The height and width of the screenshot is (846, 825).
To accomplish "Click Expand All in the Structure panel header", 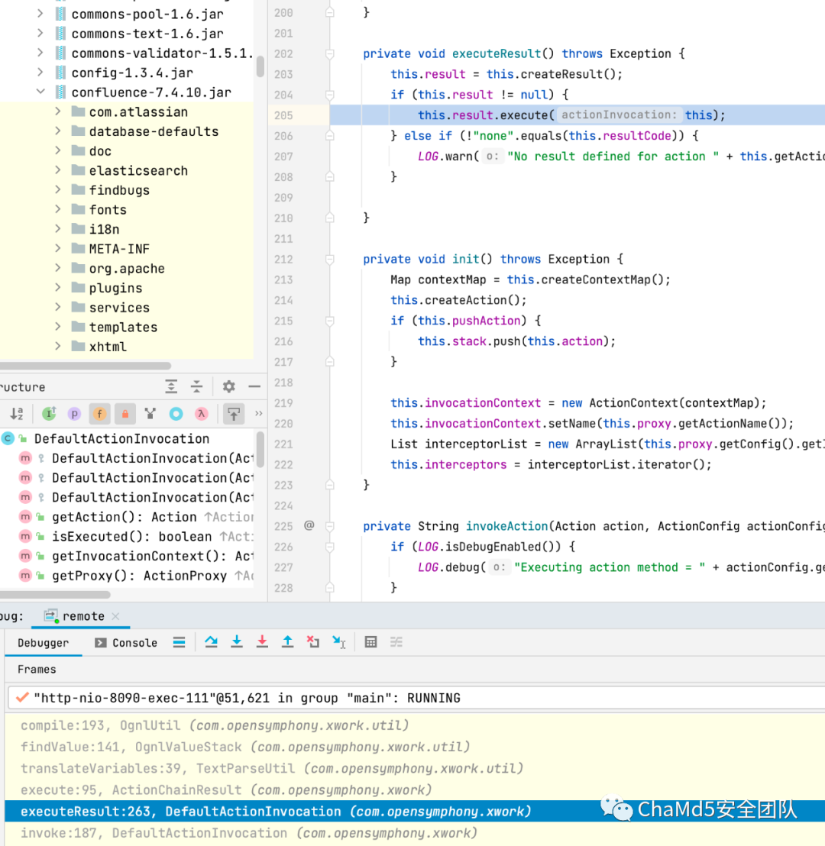I will pos(171,386).
